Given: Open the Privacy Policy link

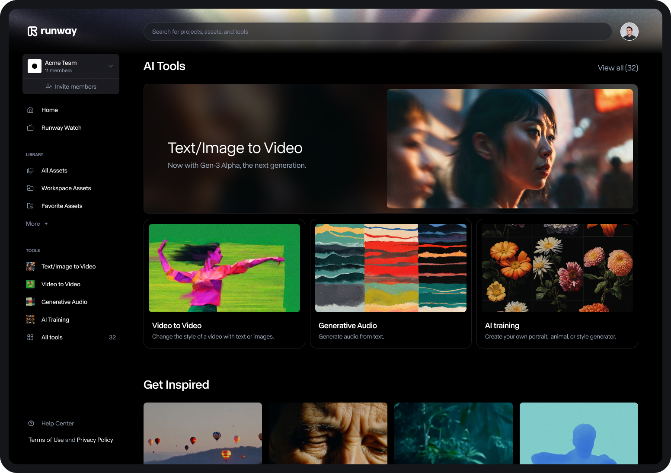Looking at the screenshot, I should [95, 440].
